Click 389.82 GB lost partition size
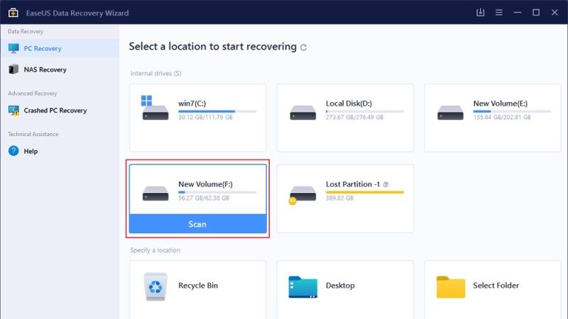The height and width of the screenshot is (319, 568). (339, 198)
